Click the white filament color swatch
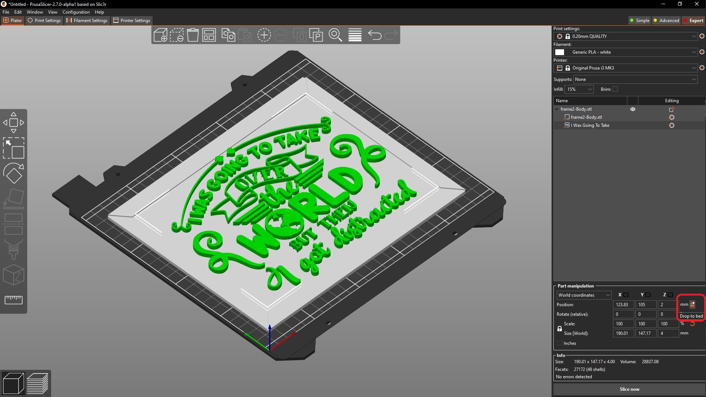This screenshot has width=706, height=397. 560,52
